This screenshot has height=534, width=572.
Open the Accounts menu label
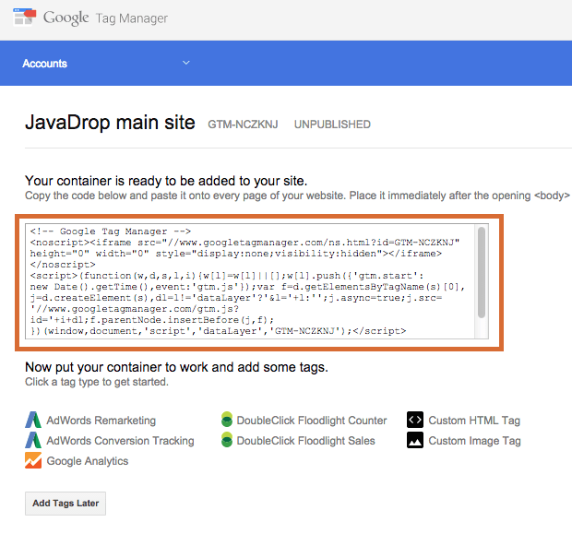point(45,64)
